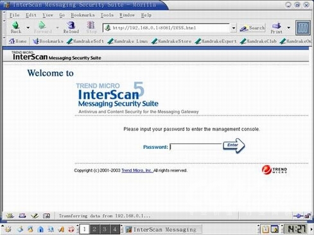Click the security padlock status icon
The height and width of the screenshot is (235, 314).
pyautogui.click(x=308, y=216)
